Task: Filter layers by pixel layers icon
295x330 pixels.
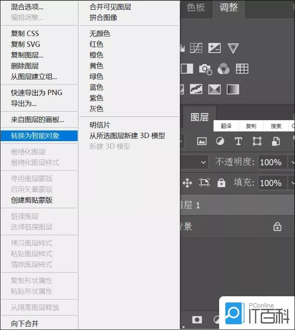Action: coord(202,141)
